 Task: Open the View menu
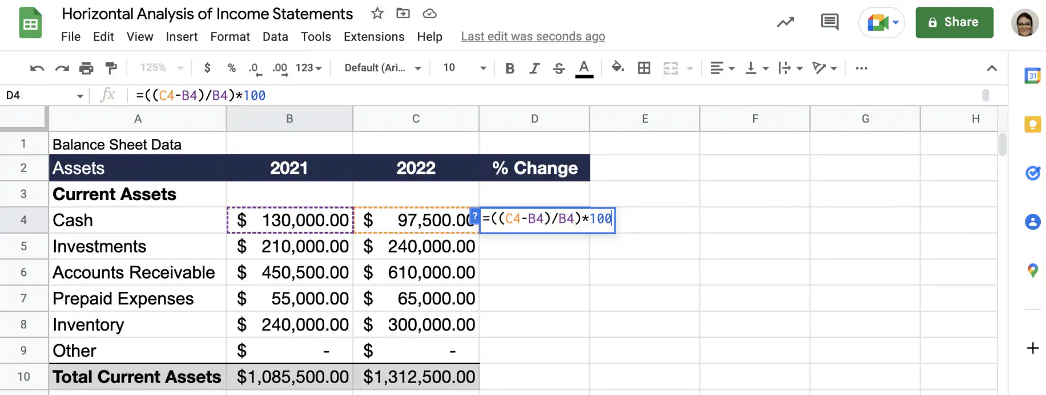[x=140, y=36]
